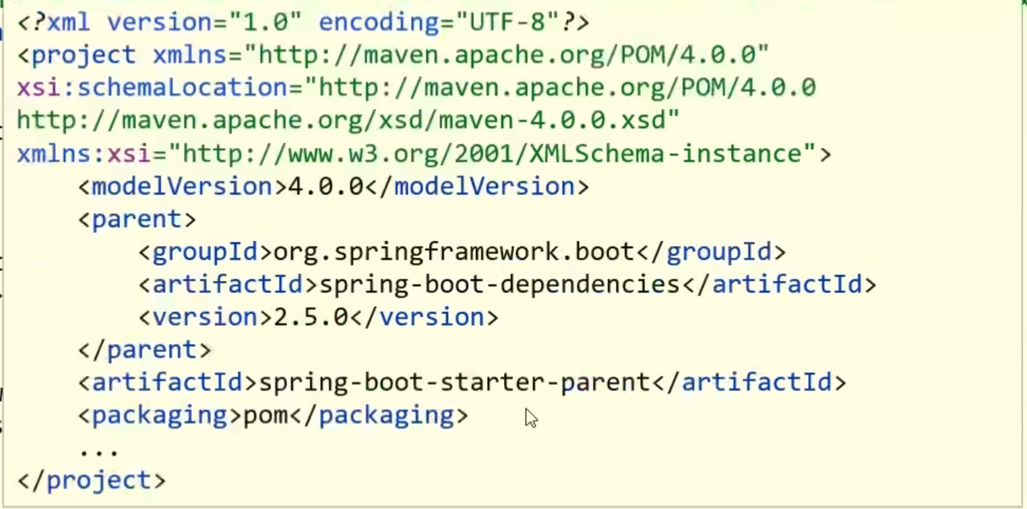This screenshot has height=509, width=1027.
Task: Click the project xmlns opening tag
Action: [393, 55]
